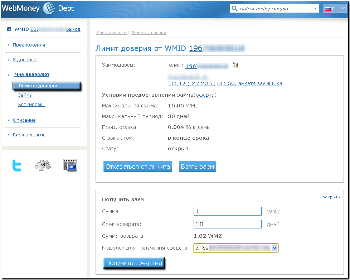Open the RU language dropdown
The image size is (350, 280).
click(335, 9)
